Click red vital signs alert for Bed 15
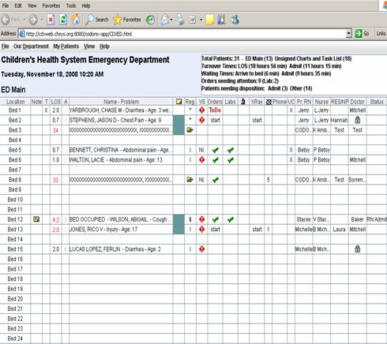 tap(202, 249)
